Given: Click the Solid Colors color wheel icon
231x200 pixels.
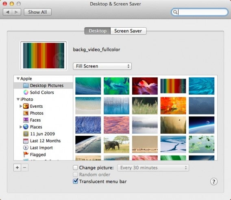Looking at the screenshot, I should pos(26,92).
